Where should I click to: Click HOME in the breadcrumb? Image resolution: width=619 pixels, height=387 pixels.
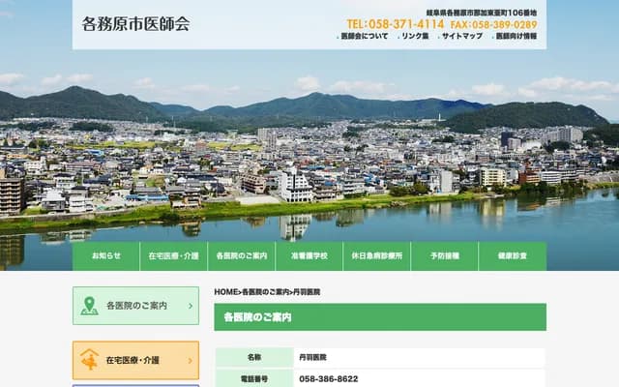(x=225, y=292)
